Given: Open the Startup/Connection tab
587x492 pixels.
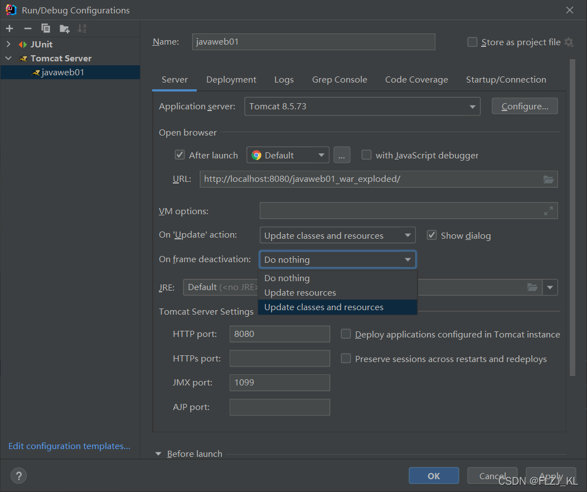Looking at the screenshot, I should pyautogui.click(x=506, y=80).
